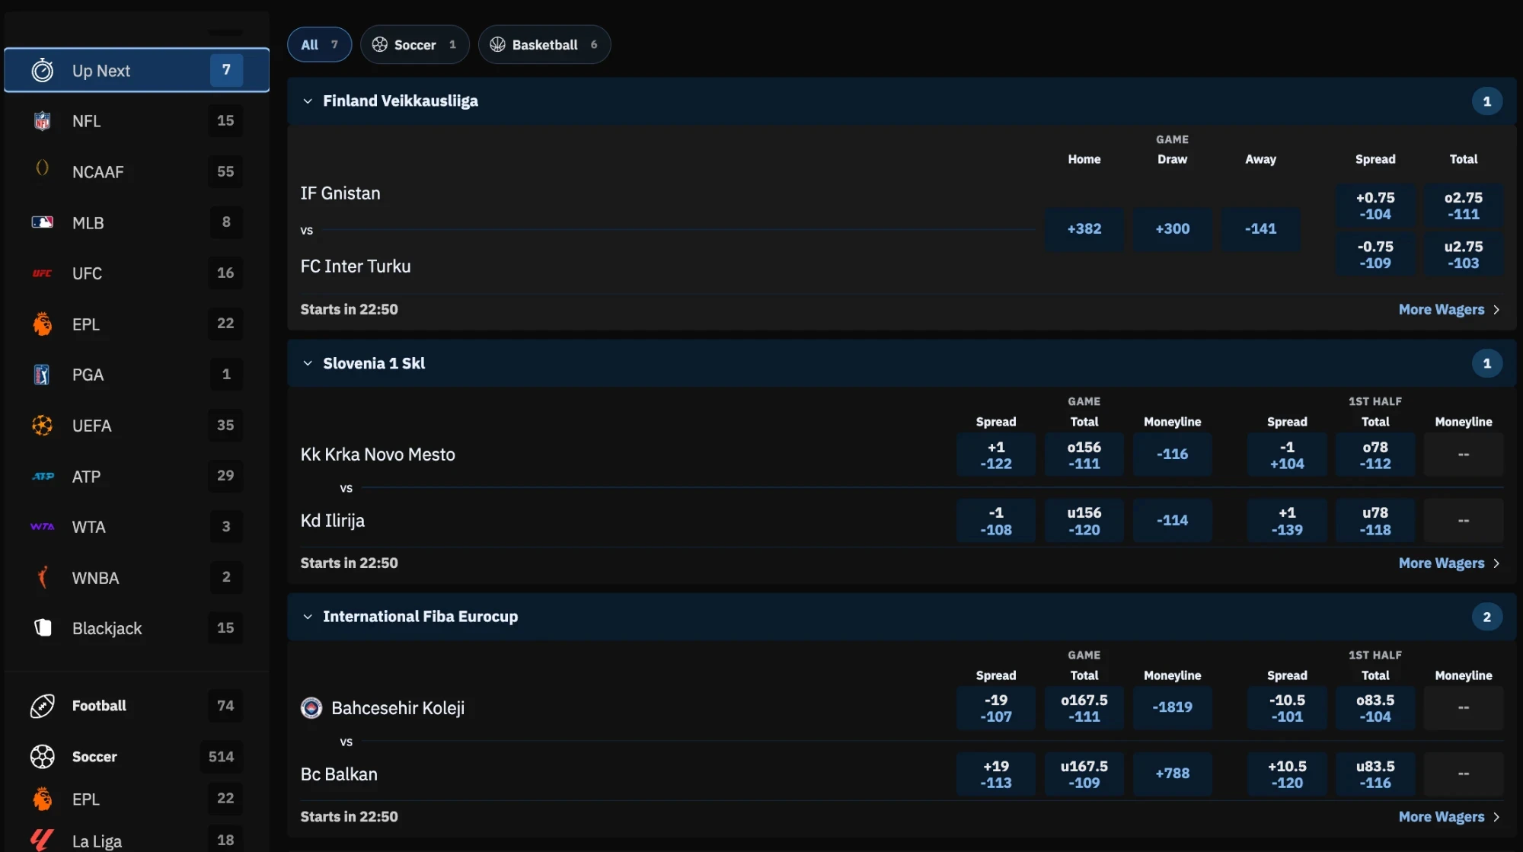The height and width of the screenshot is (852, 1523).
Task: Pick u156 -120 game total
Action: click(x=1084, y=520)
